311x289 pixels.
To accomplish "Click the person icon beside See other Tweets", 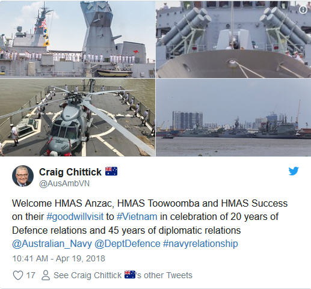I will (x=46, y=275).
